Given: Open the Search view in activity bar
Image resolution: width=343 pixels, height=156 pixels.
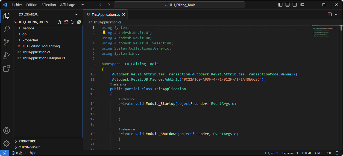Looking at the screenshot, I should [x=7, y=29].
